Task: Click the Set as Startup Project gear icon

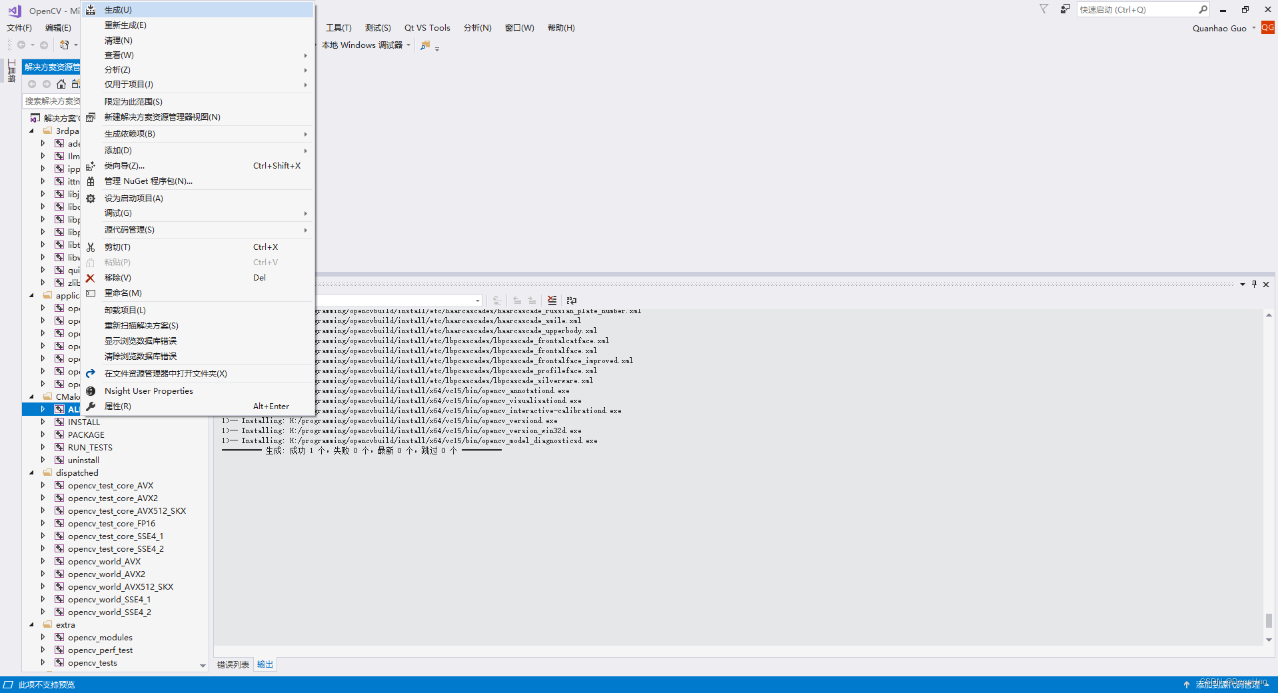Action: point(91,199)
